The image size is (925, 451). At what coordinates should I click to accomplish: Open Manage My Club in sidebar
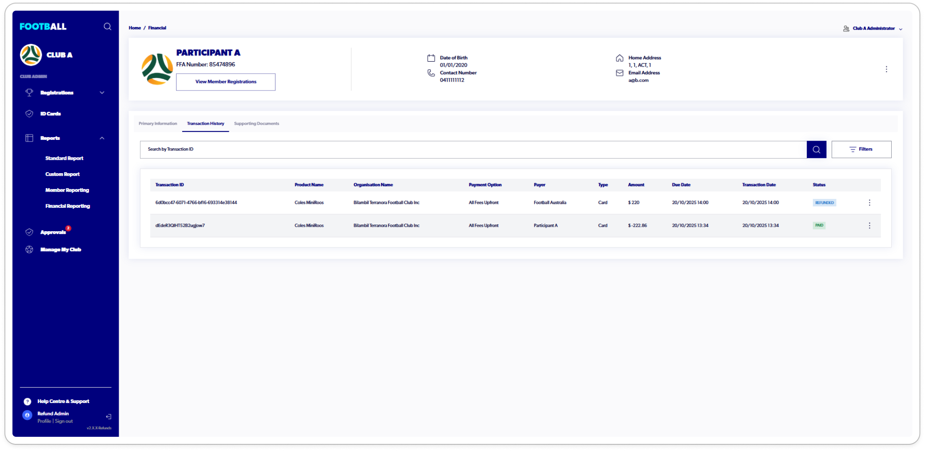(60, 249)
